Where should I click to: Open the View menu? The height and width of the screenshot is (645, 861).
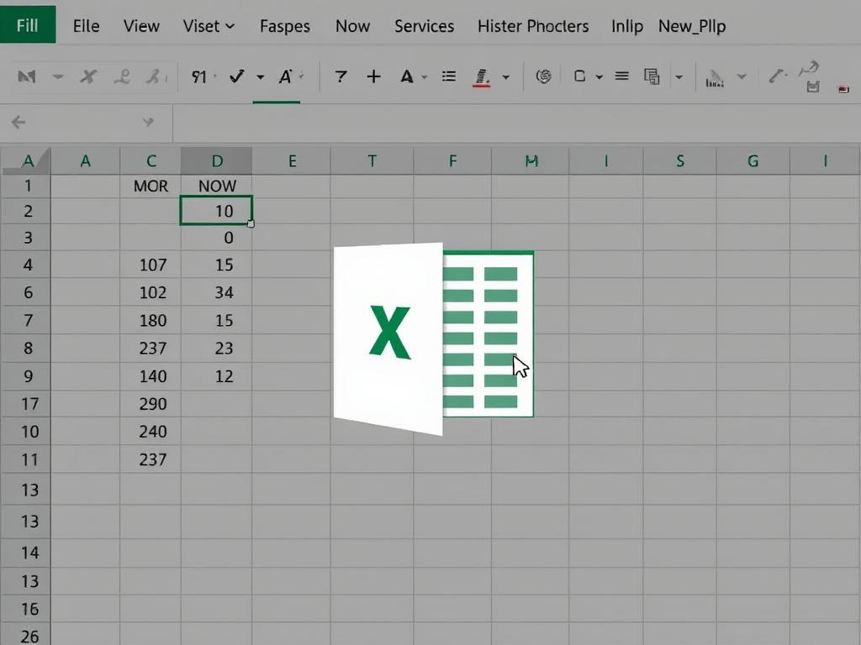(x=141, y=26)
